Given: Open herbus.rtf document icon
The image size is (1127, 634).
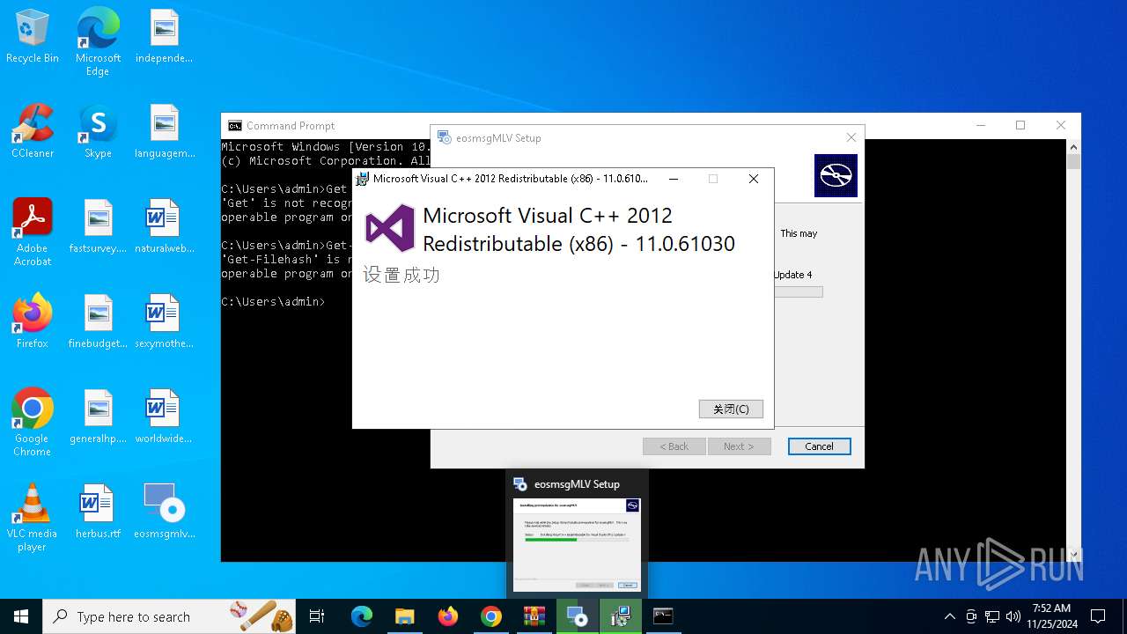Looking at the screenshot, I should coord(98,512).
